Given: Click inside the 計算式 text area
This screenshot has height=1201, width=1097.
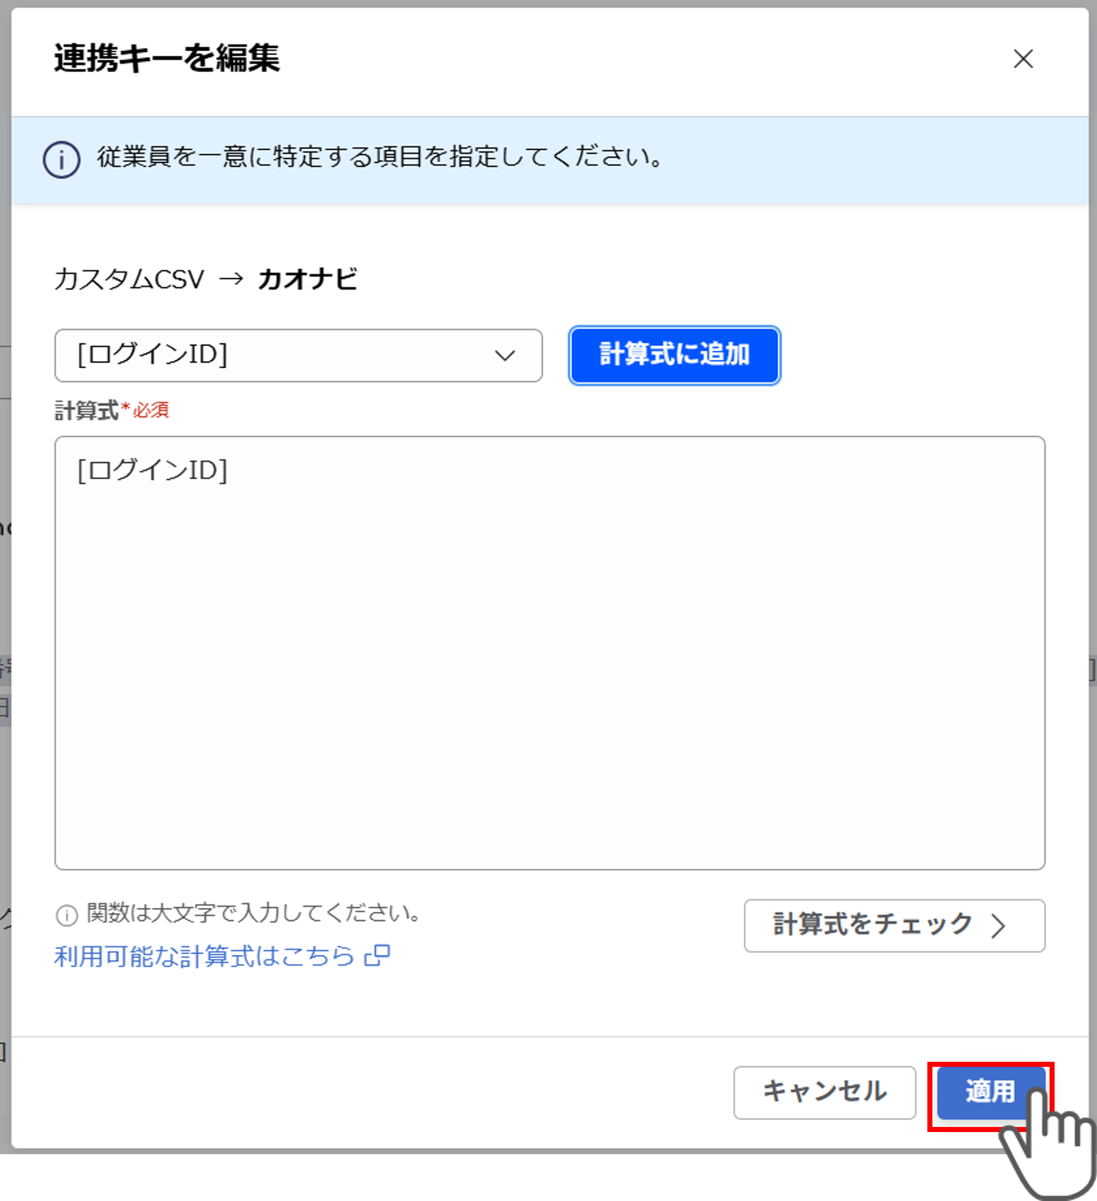Looking at the screenshot, I should (549, 652).
